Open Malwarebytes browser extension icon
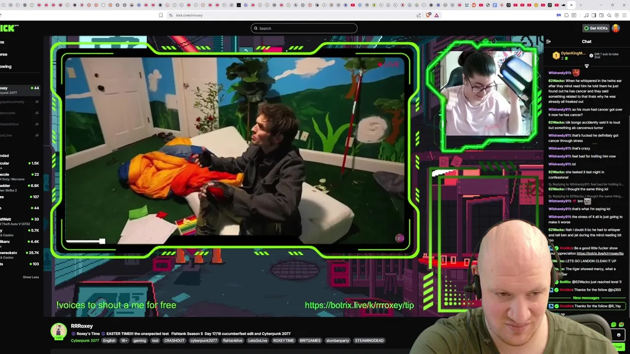Screen dimensions: 630x354 coord(559,15)
